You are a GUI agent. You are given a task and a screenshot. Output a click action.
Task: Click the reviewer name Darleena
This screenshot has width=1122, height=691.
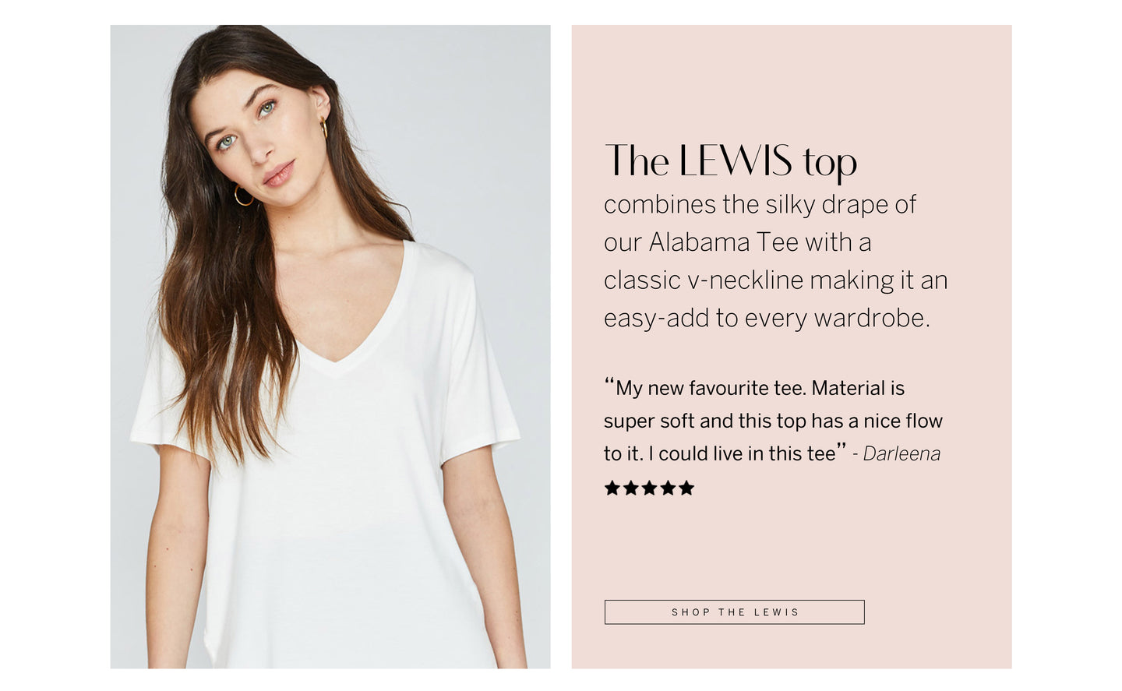(901, 453)
